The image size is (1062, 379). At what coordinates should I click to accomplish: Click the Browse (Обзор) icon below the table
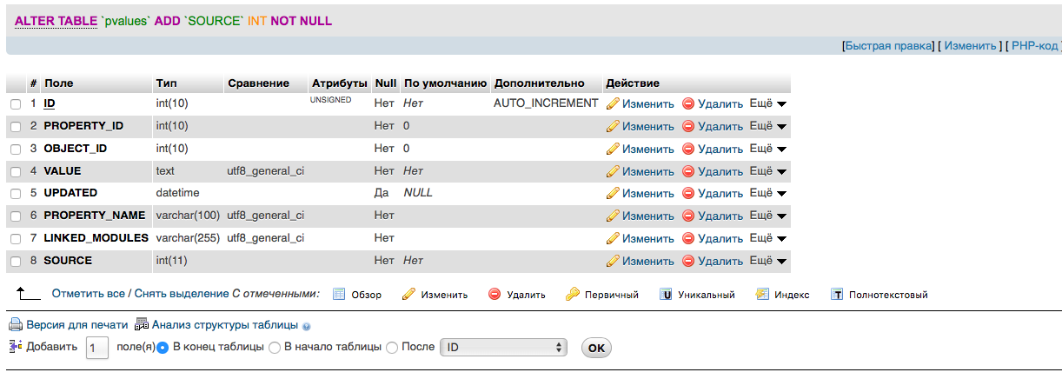tap(340, 295)
